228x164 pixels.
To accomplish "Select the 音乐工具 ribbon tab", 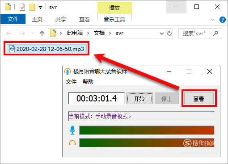I will [114, 19].
